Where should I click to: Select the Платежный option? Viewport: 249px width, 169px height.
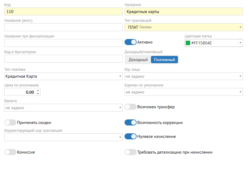point(164,60)
